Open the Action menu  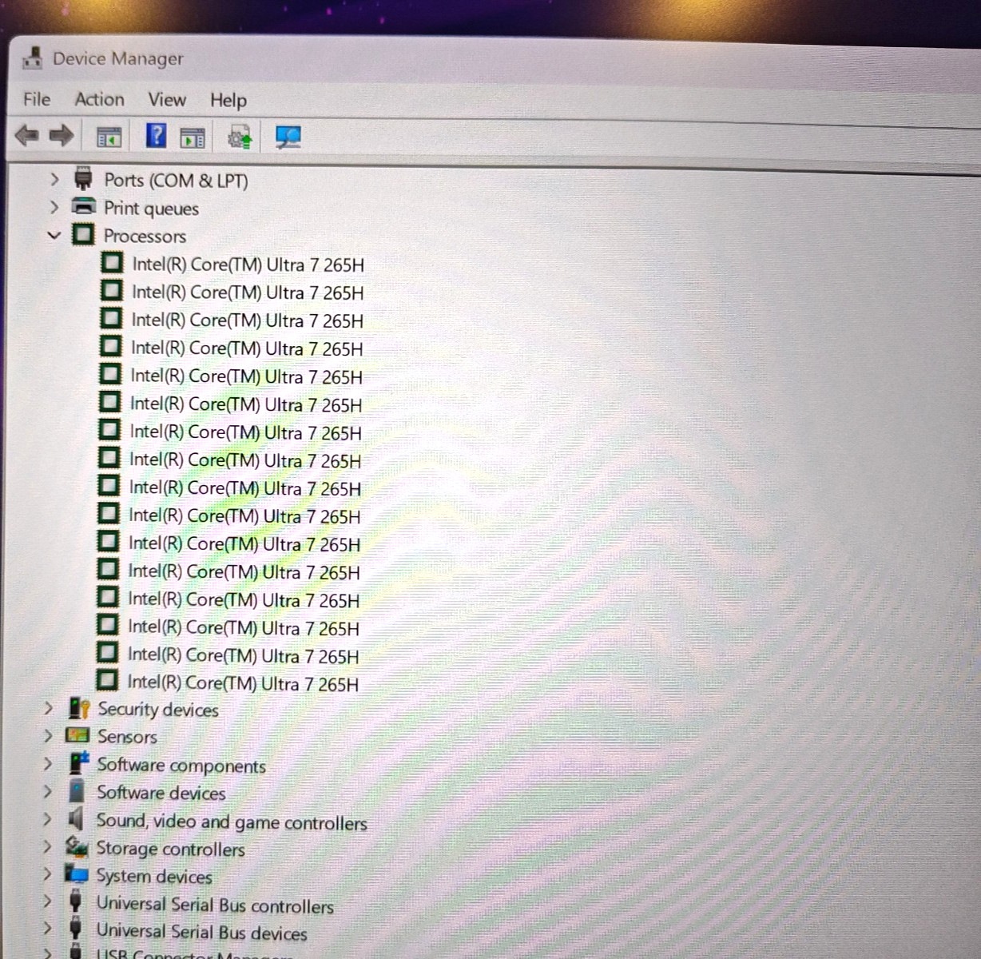coord(99,99)
